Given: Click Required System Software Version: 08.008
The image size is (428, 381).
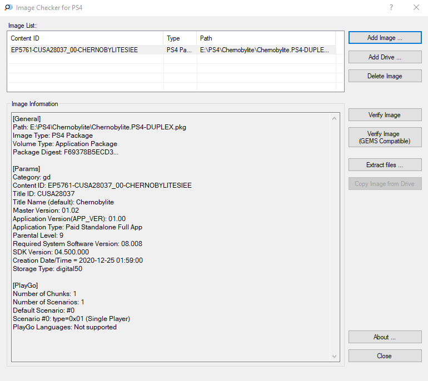Looking at the screenshot, I should [x=77, y=244].
